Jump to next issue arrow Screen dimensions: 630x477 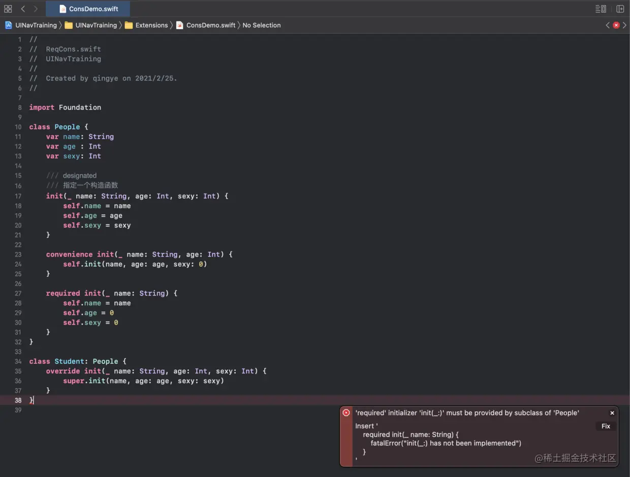[x=624, y=25]
